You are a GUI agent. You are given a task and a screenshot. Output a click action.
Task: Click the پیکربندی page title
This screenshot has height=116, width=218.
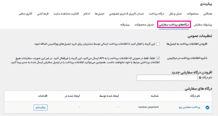(x=206, y=4)
